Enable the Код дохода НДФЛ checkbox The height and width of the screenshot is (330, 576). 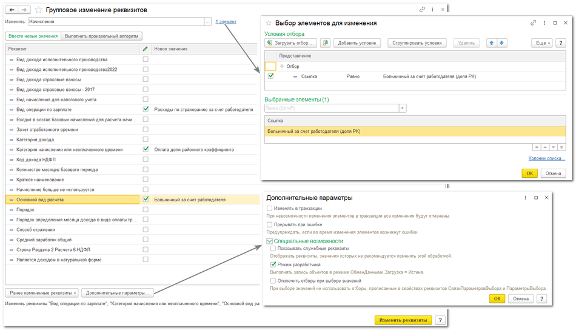tap(146, 160)
